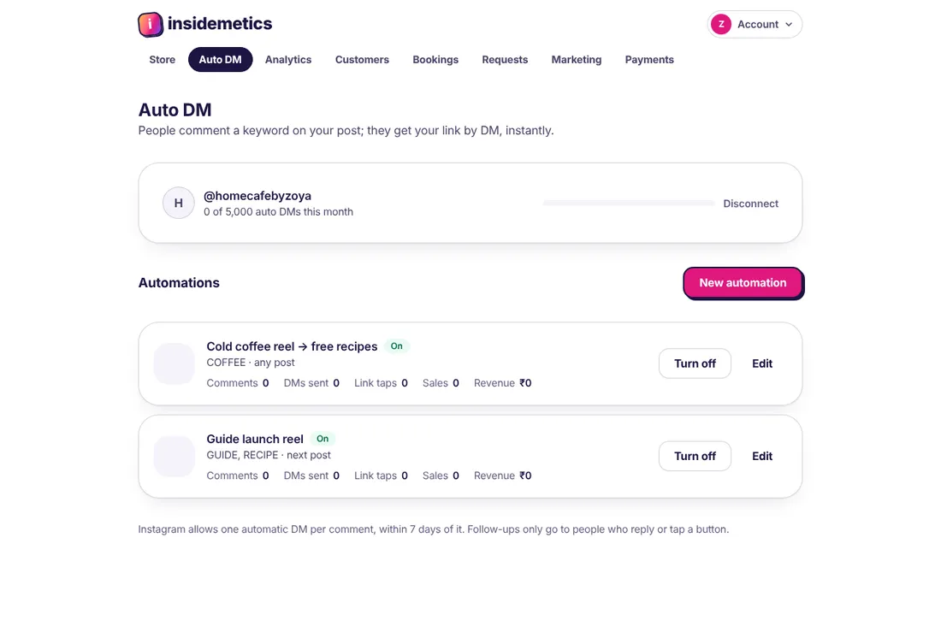Click Link taps 0 in Guide launch row
This screenshot has height=632, width=941.
pyautogui.click(x=381, y=475)
